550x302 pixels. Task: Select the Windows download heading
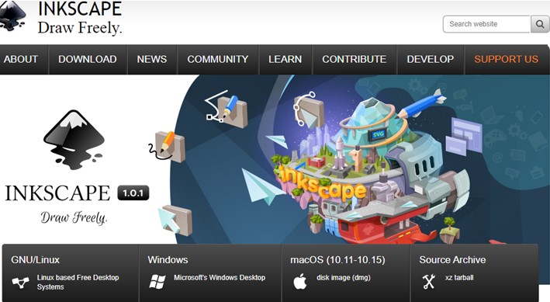(x=168, y=260)
